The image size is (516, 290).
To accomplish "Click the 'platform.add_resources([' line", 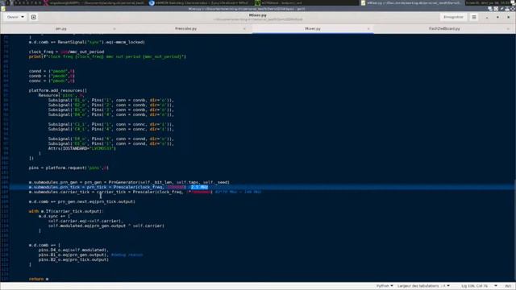I will (58, 90).
